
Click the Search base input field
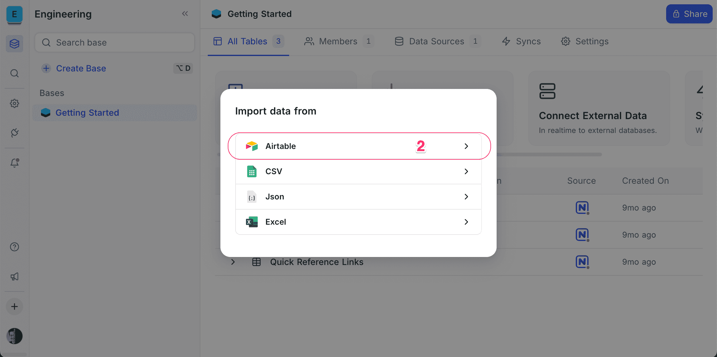pyautogui.click(x=114, y=42)
